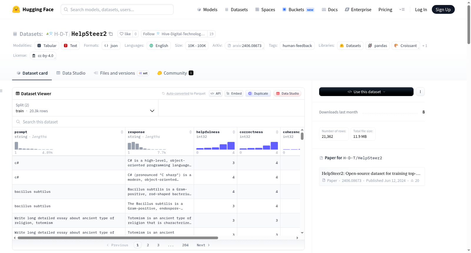The height and width of the screenshot is (253, 471).
Task: Open the HelpSteer2 paper card title
Action: coord(371,173)
